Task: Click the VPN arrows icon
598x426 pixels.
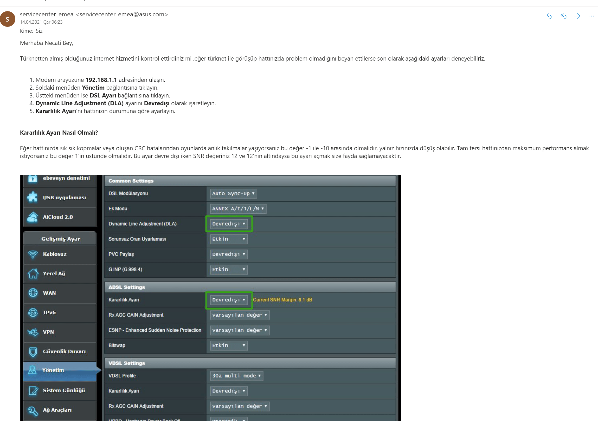Action: [33, 332]
